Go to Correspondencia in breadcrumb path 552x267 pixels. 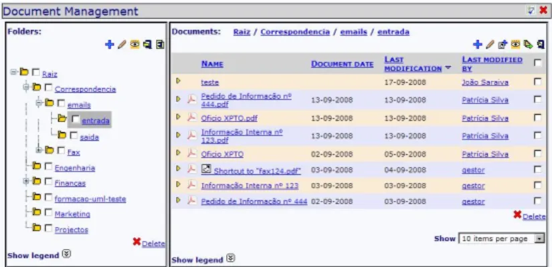(x=295, y=32)
